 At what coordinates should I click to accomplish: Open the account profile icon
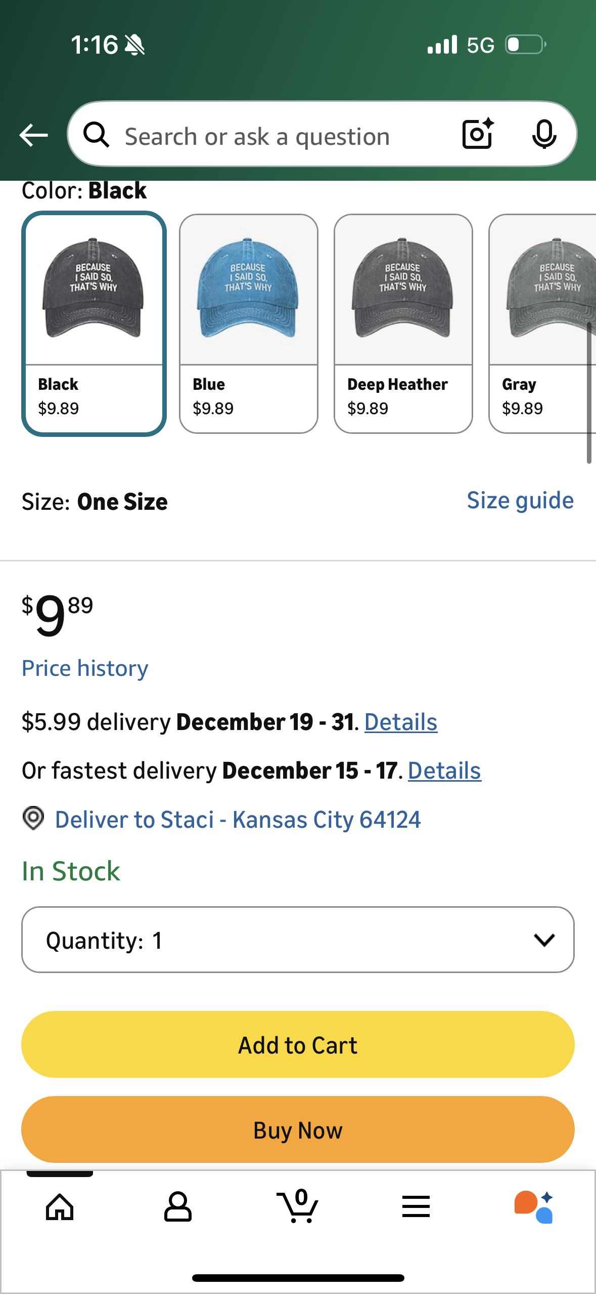[178, 1207]
